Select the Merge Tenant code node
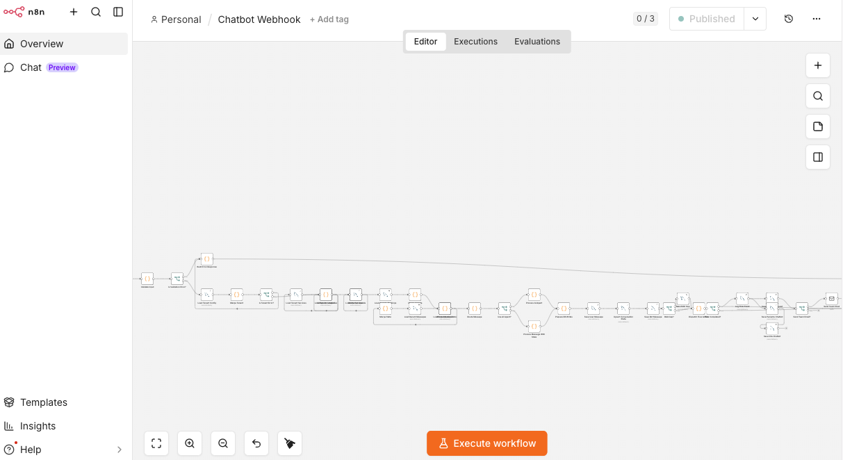The image size is (843, 460). click(x=236, y=295)
